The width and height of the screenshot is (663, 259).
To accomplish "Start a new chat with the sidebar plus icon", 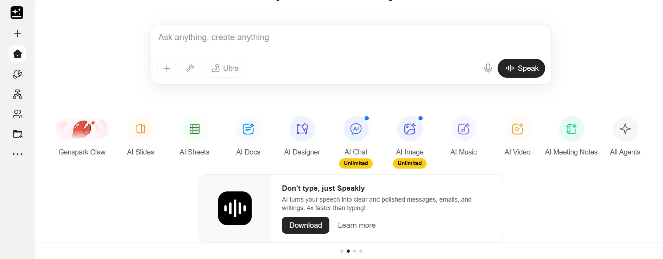I will (x=18, y=34).
